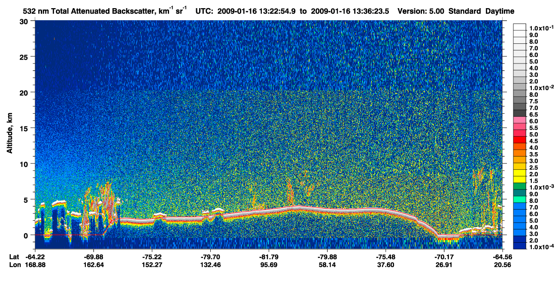Click the longitude value 168.88
558x286 pixels.
[35, 265]
